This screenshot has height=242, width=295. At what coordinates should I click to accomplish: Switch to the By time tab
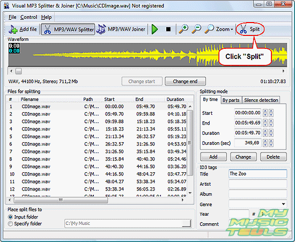click(210, 100)
